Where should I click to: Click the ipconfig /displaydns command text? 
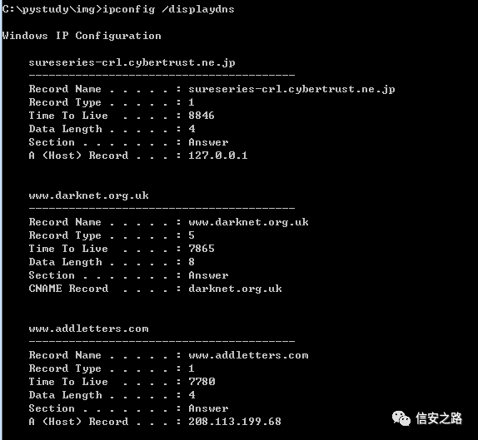click(x=168, y=9)
